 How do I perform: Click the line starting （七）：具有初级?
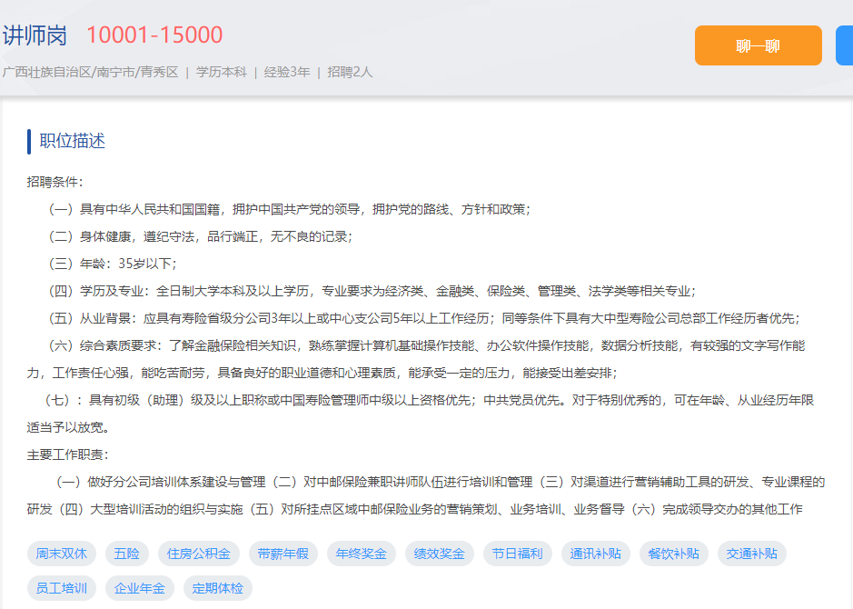420,414
